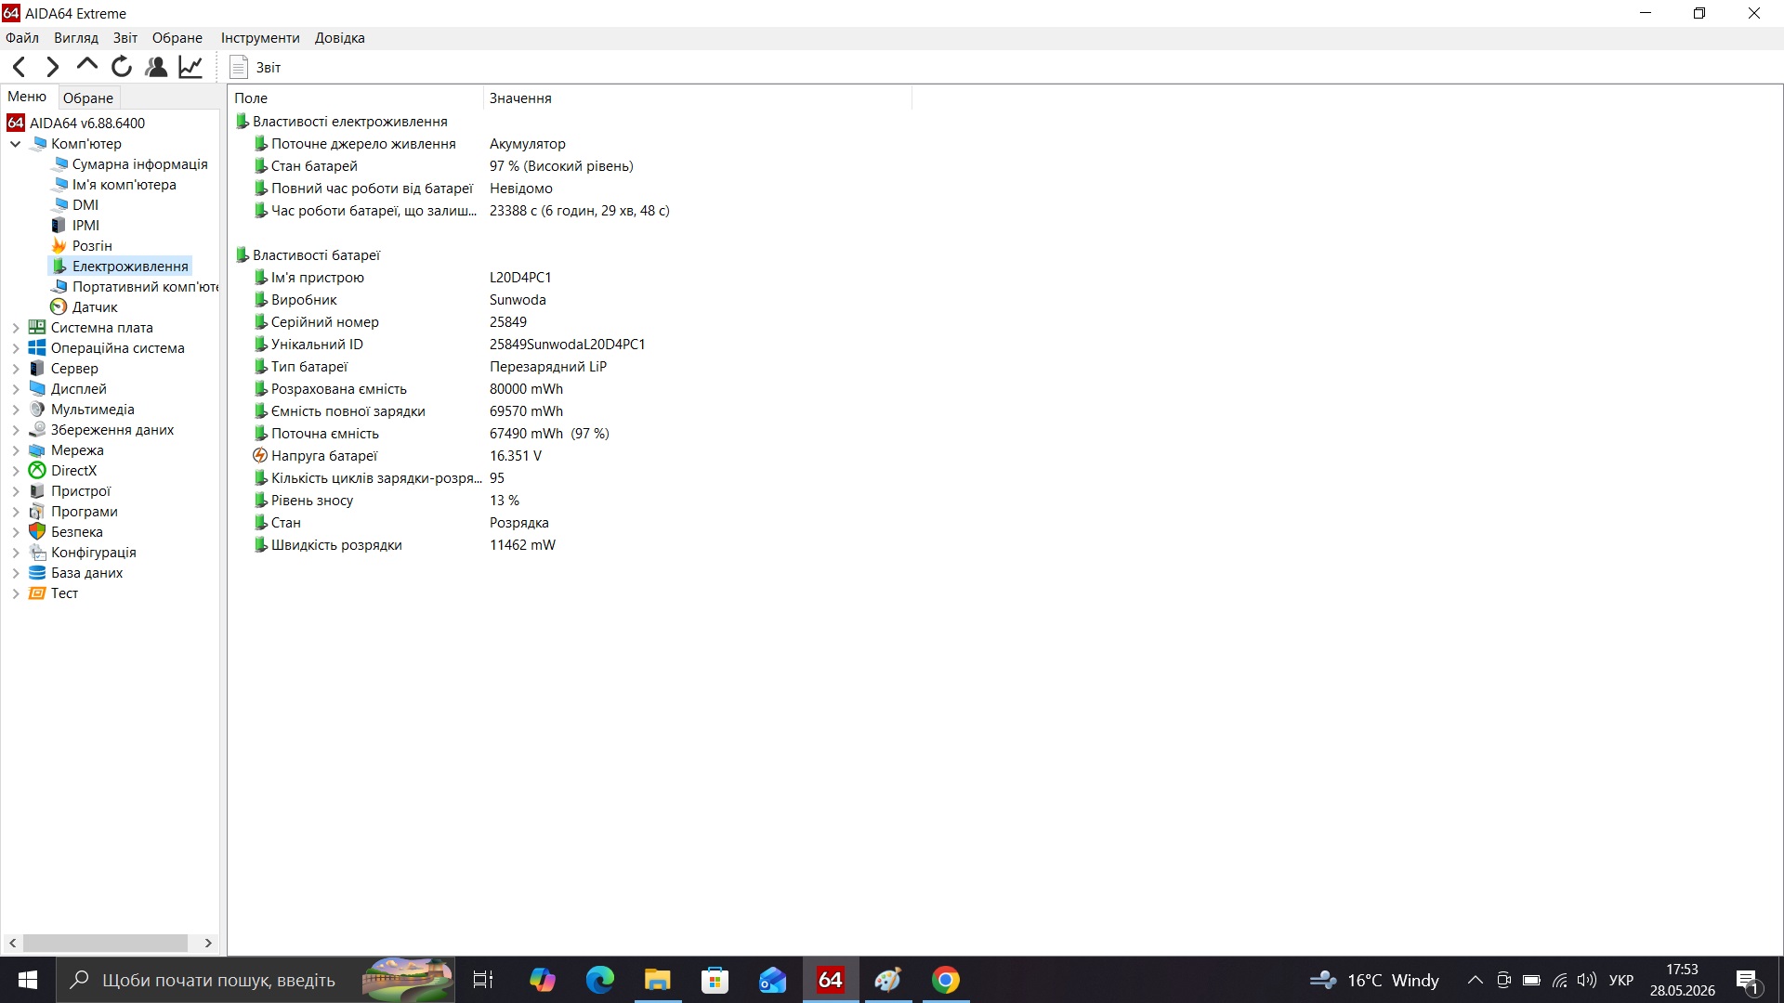Click the Back navigation arrow

tap(19, 67)
